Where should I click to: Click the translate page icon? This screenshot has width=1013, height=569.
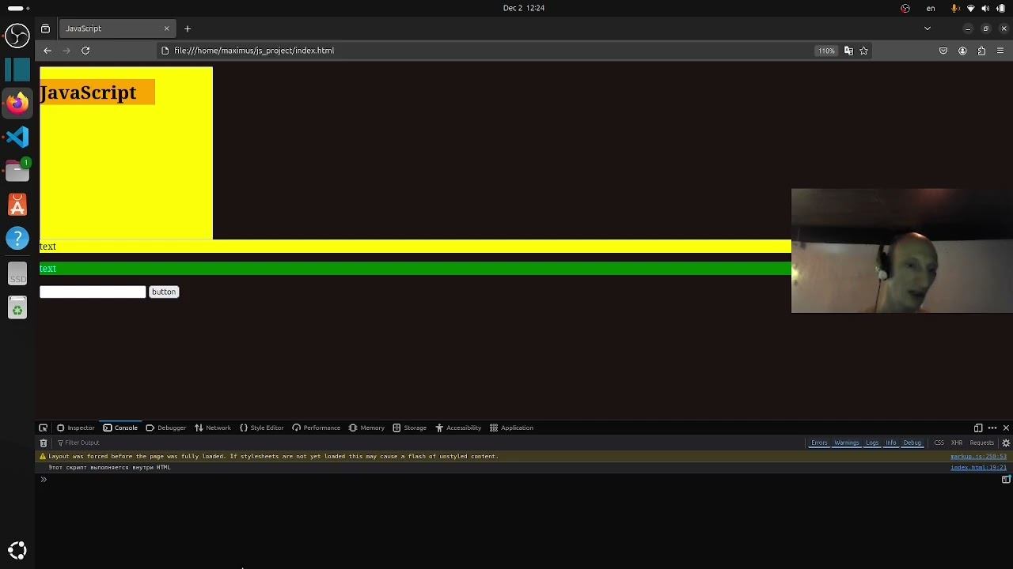(848, 51)
